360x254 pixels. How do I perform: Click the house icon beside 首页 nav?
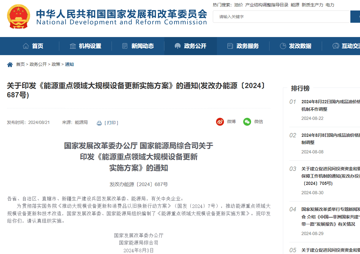pos(26,46)
